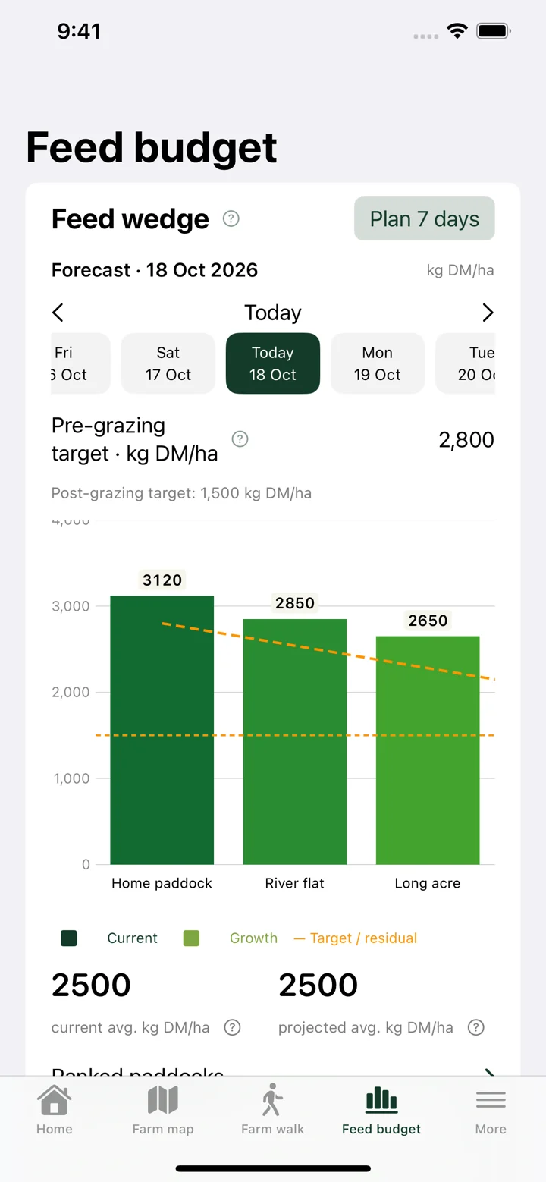The height and width of the screenshot is (1182, 546).
Task: Tap help icon beside current avg. kg DM/ha
Action: [x=233, y=1027]
